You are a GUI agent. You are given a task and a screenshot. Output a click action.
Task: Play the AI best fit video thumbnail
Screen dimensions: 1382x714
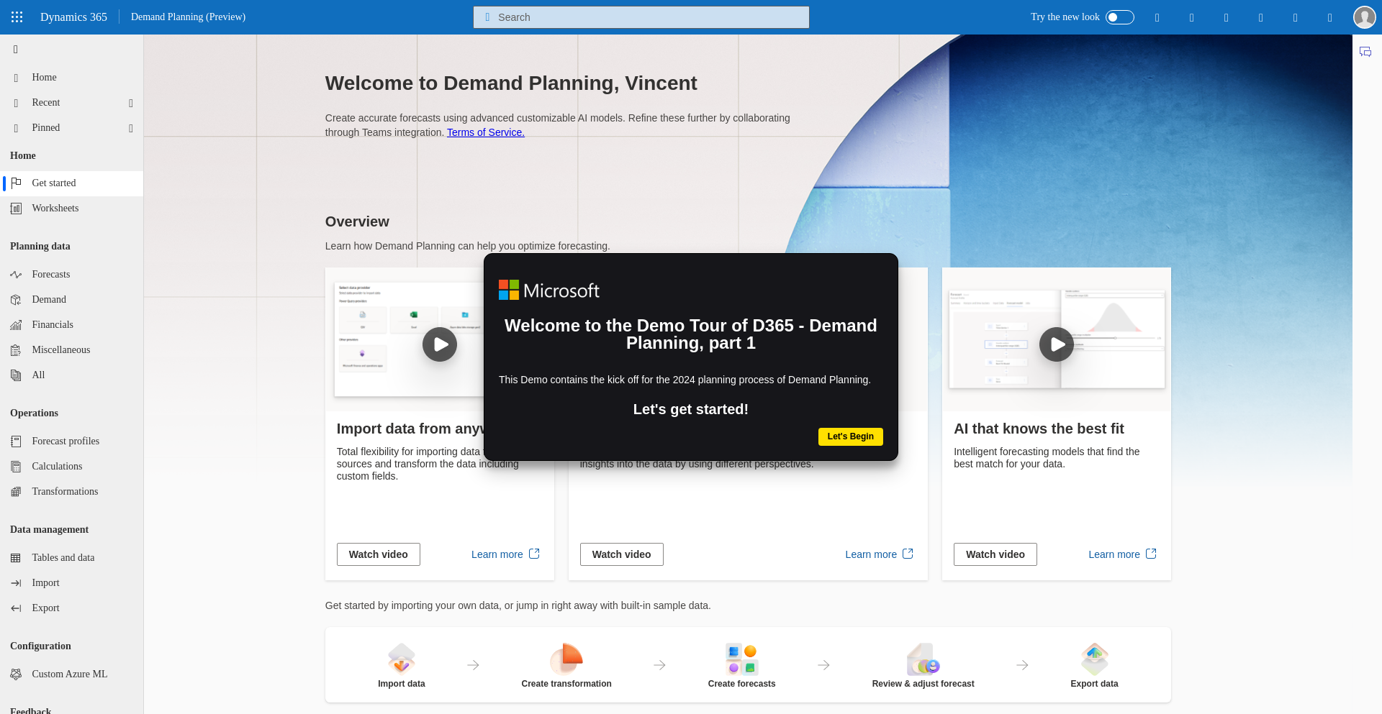(1057, 344)
